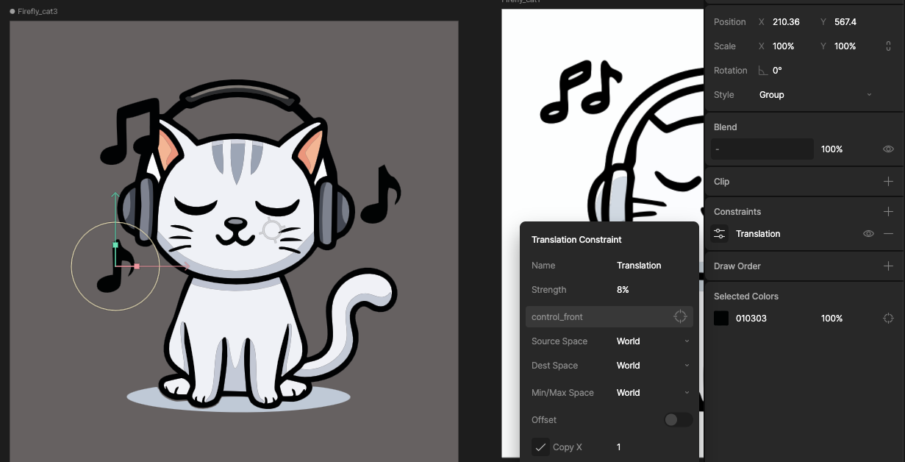Open the Source Space dropdown

[x=653, y=341]
